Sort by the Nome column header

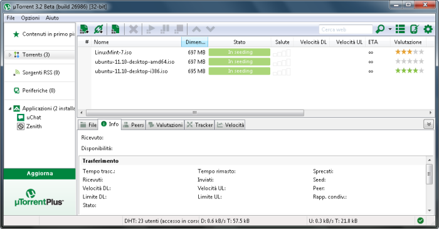[x=137, y=42]
